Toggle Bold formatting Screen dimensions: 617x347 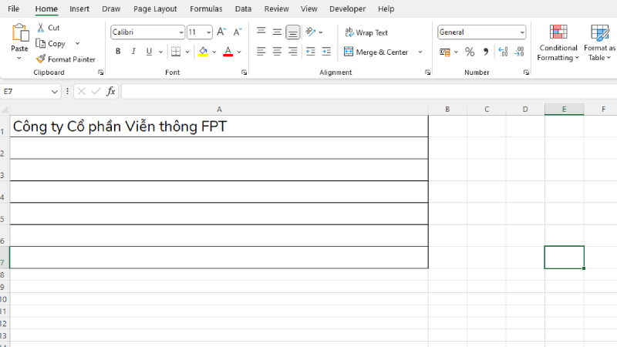[x=118, y=52]
